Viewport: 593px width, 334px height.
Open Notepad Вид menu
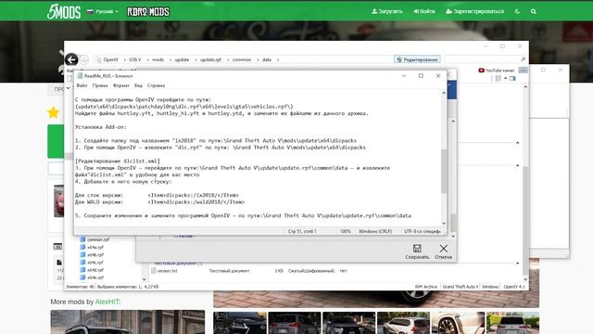[x=138, y=85]
